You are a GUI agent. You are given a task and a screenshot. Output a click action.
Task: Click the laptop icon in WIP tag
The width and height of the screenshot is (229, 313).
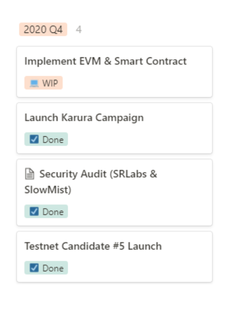[x=34, y=83]
